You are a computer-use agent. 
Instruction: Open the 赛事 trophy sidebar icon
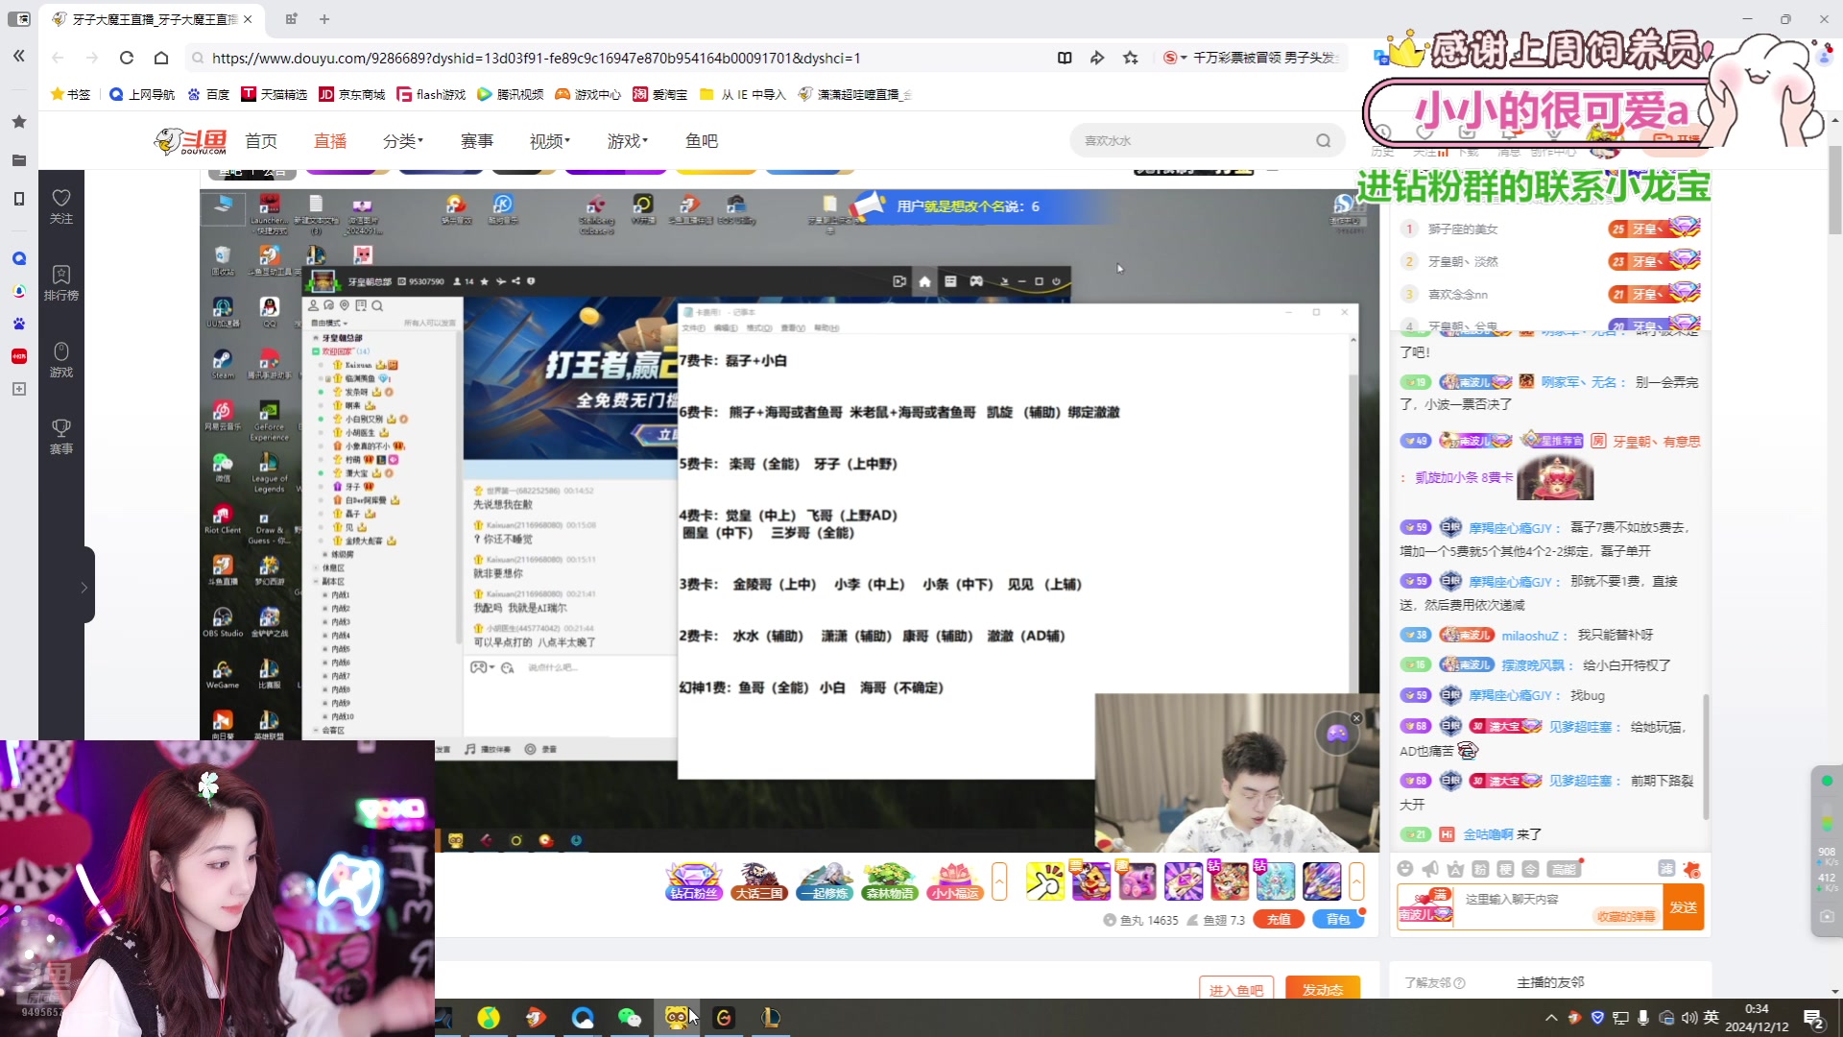tap(60, 428)
